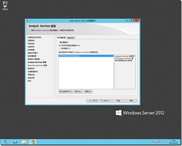This screenshot has width=182, height=146.
Task: Click the SQL Server setup taskbar icon
Action: pos(33,142)
